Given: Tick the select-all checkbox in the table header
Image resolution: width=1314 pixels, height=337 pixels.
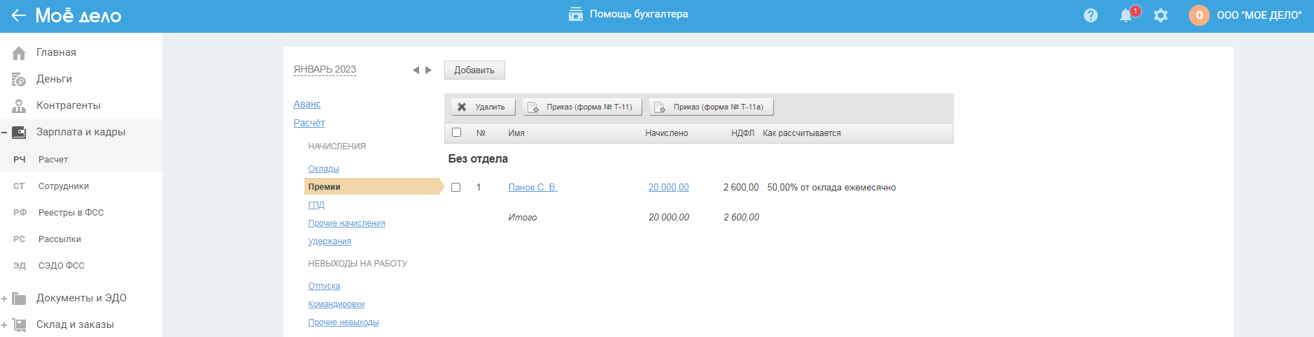Looking at the screenshot, I should (456, 133).
